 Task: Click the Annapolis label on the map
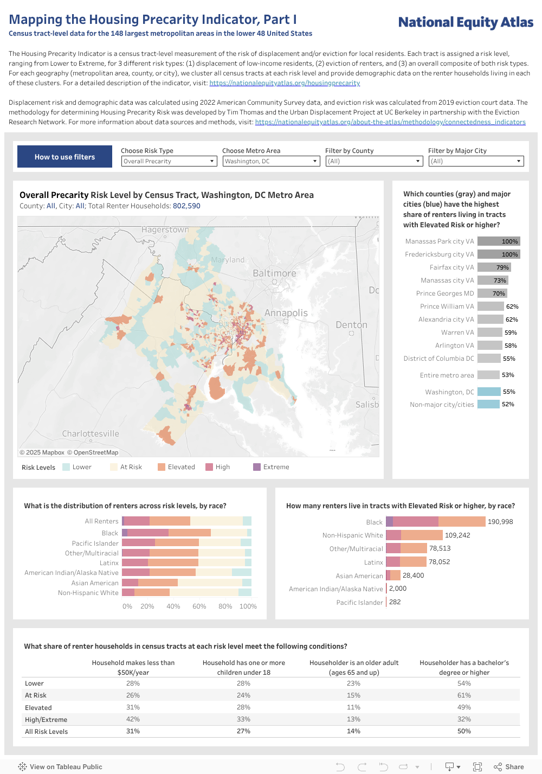pos(286,313)
